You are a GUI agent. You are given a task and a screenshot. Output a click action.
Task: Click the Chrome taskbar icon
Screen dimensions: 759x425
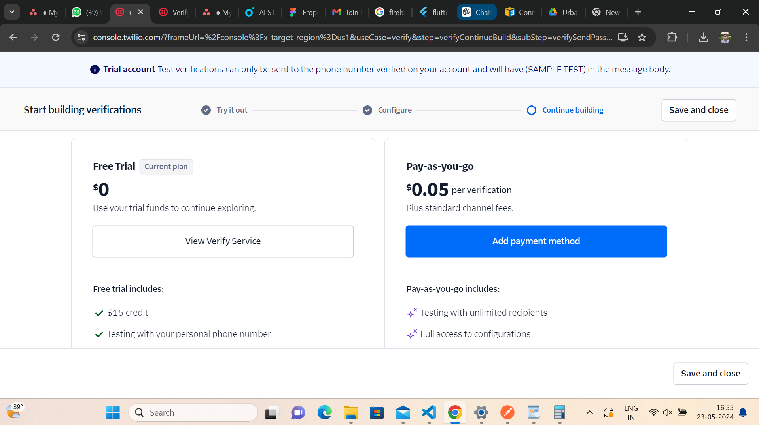455,412
